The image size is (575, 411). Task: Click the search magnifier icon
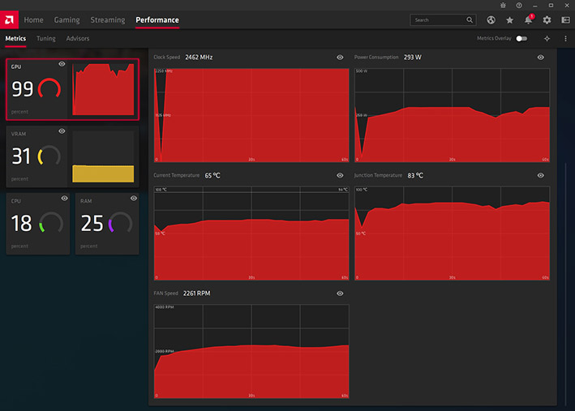(x=470, y=19)
